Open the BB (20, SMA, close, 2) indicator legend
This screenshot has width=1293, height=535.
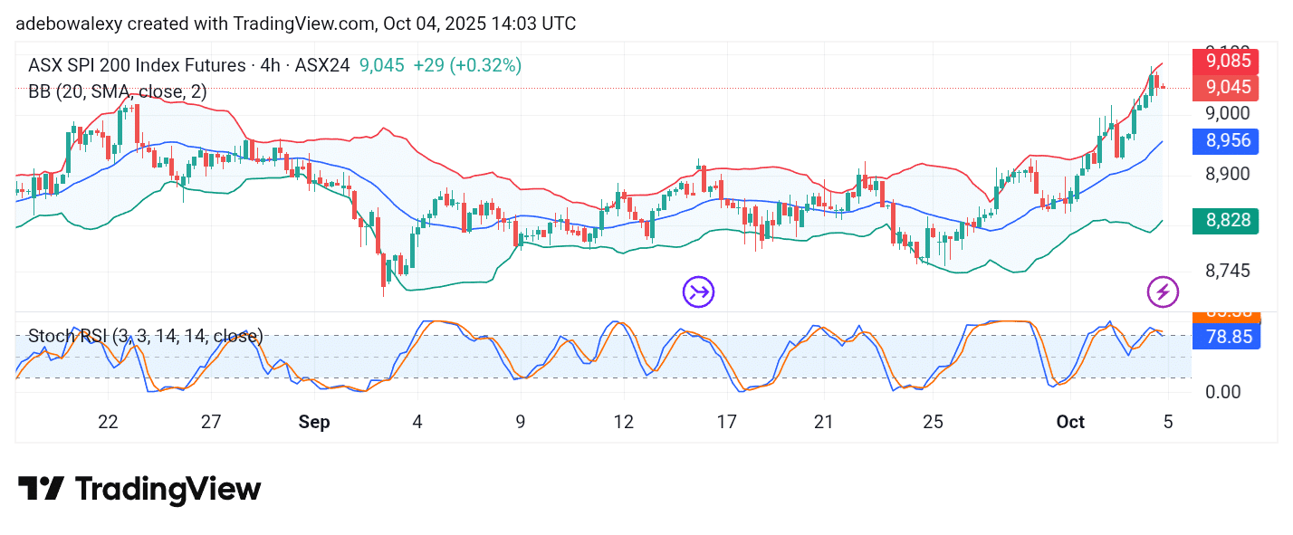[x=118, y=91]
